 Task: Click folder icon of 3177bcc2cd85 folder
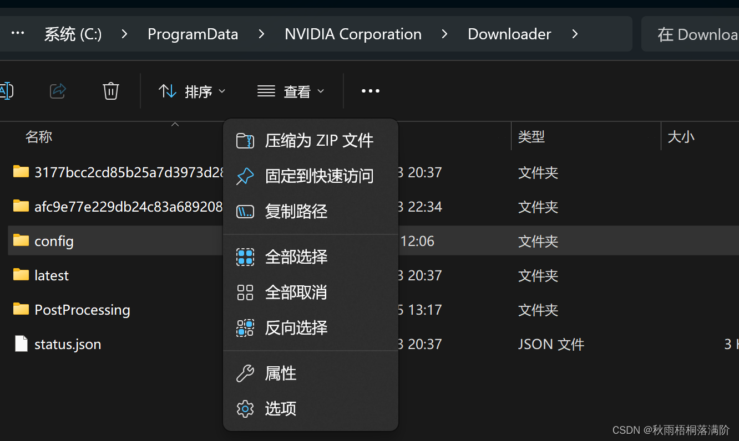(x=21, y=172)
